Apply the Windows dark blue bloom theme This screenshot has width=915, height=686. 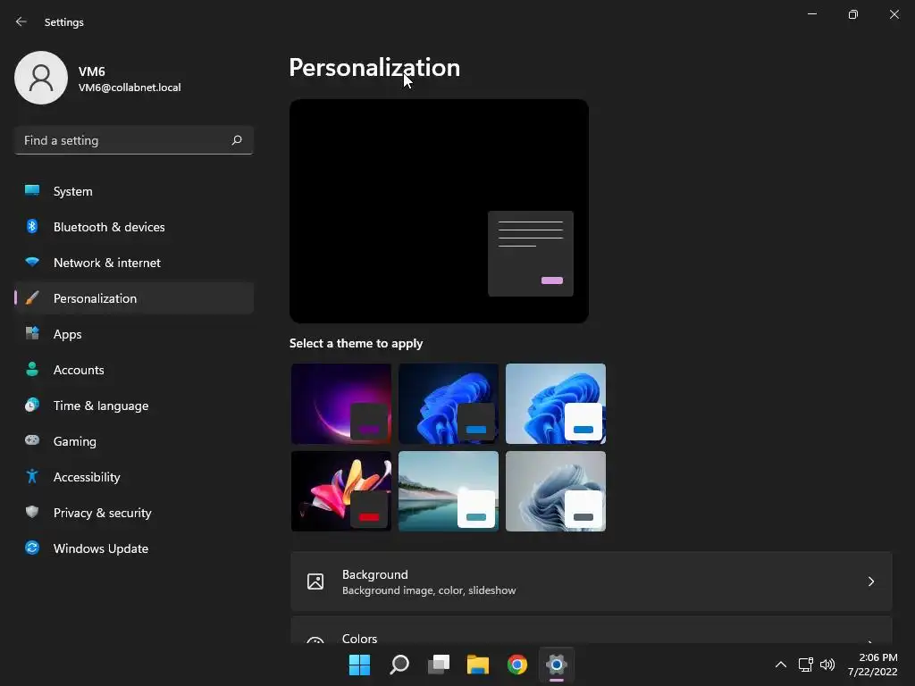[x=449, y=404]
